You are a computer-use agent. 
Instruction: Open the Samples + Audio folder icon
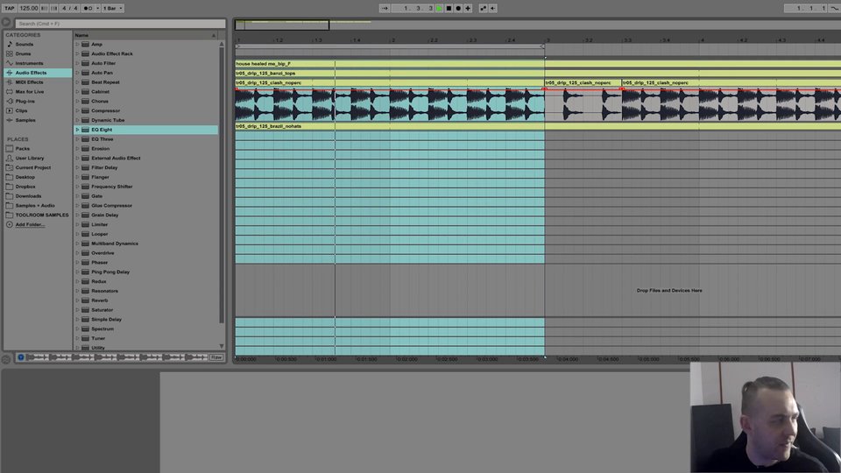coord(9,205)
